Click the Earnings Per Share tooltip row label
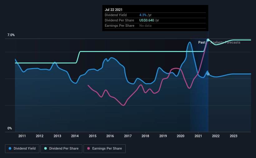256x158 pixels. pos(119,26)
